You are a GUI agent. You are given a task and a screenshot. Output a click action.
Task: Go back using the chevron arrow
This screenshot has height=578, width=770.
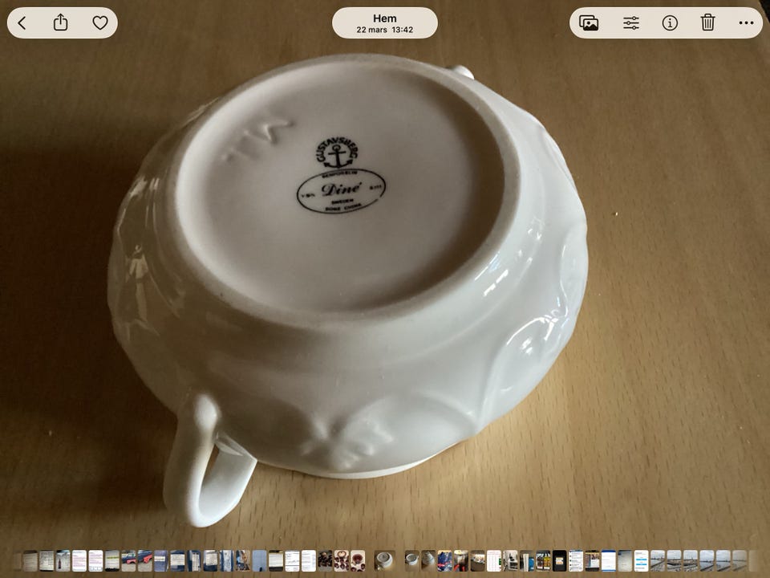(x=22, y=22)
